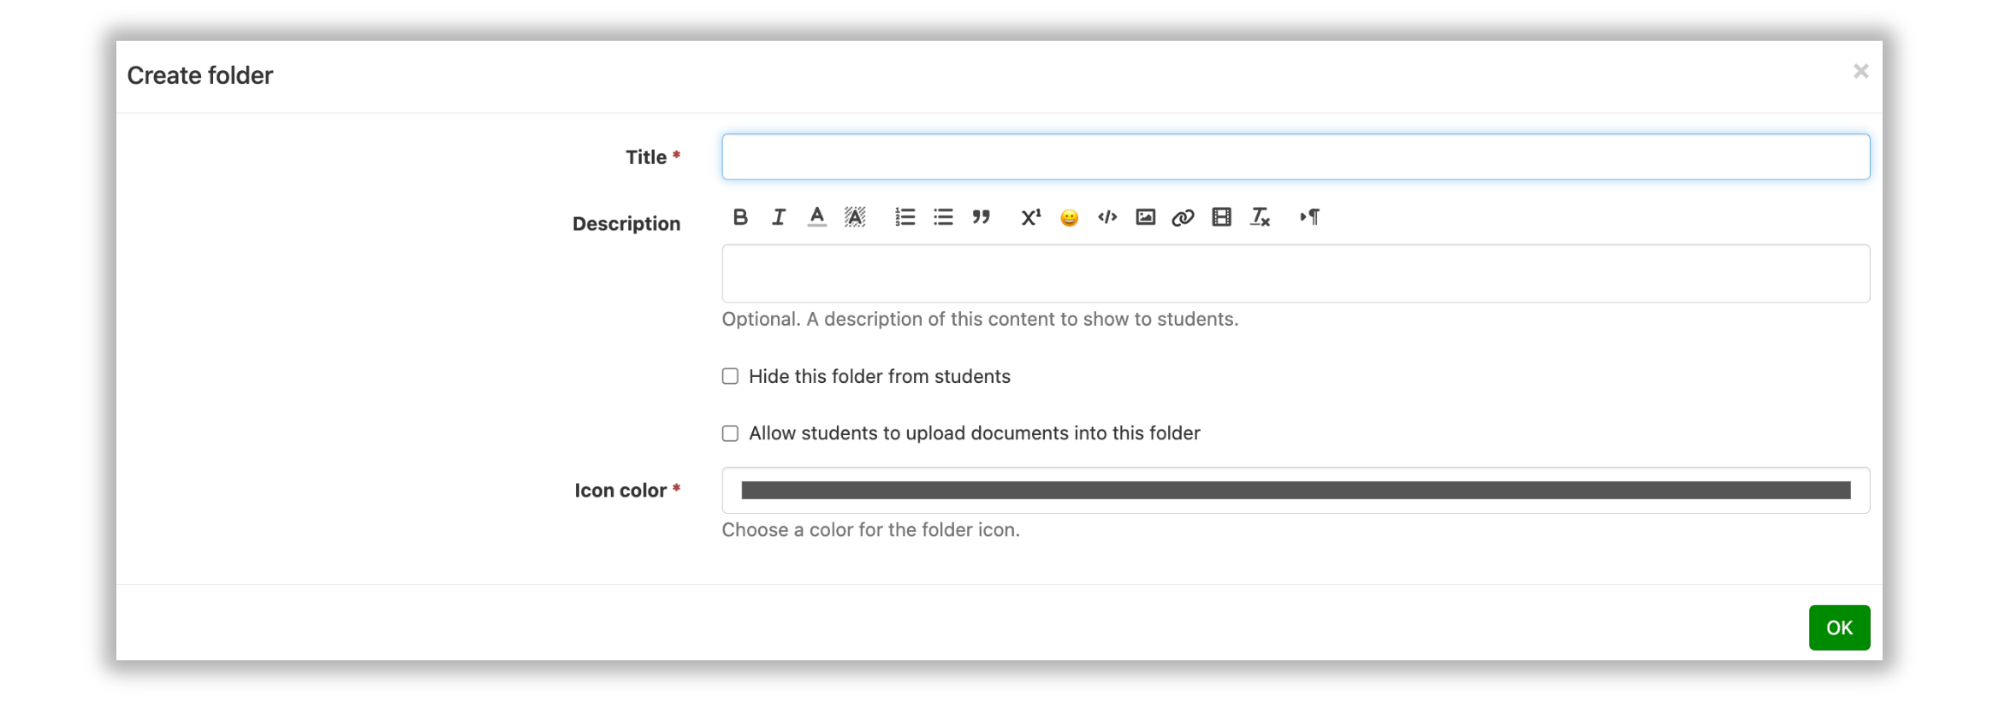1999x701 pixels.
Task: Insert a numbered list
Action: click(x=905, y=217)
